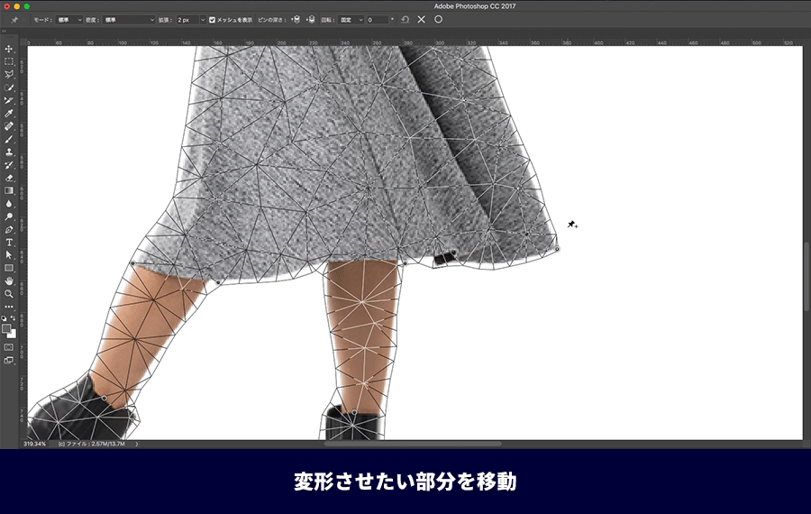Select the Rectangle shape tool

9,268
